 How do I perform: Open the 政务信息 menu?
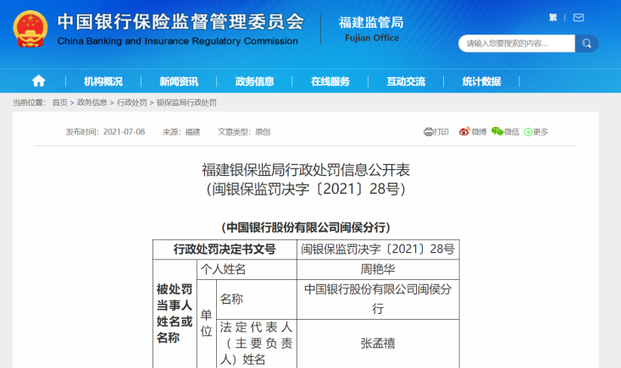(x=254, y=81)
